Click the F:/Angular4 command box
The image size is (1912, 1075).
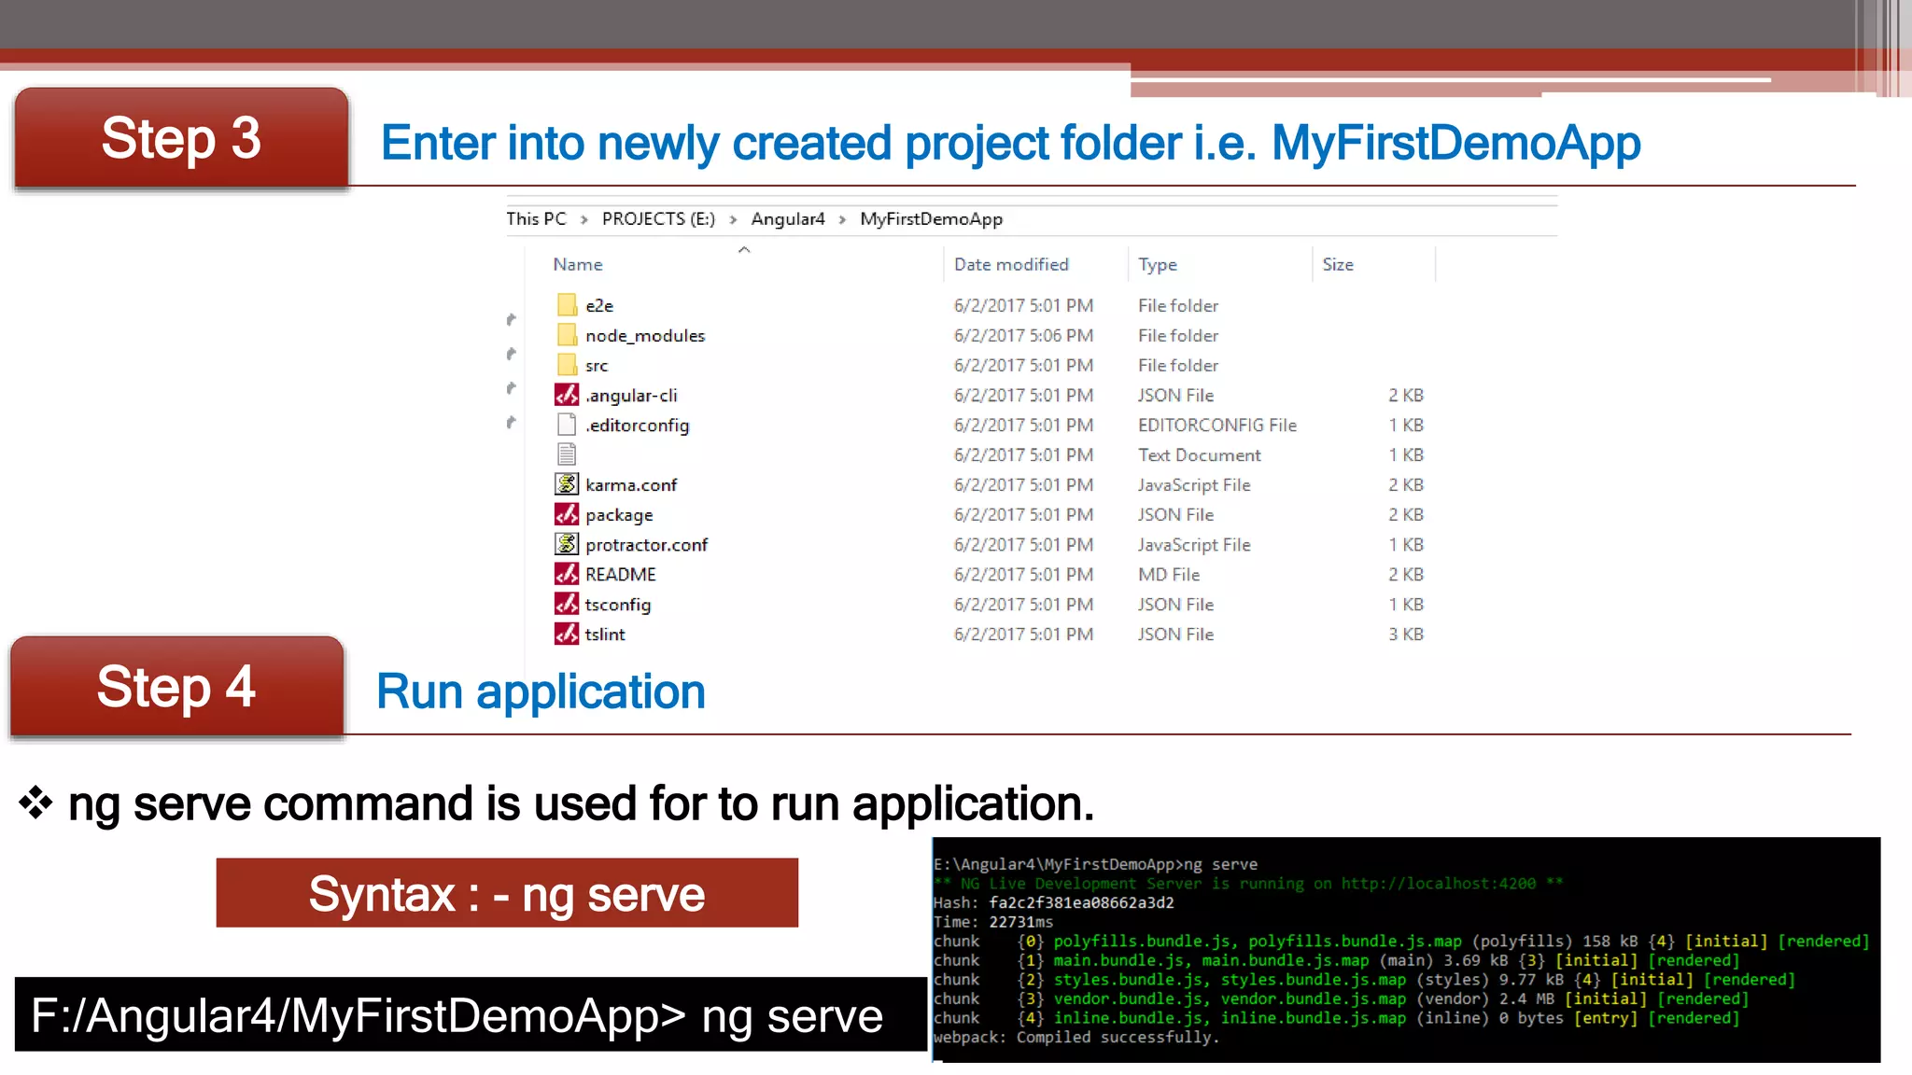coord(471,1014)
